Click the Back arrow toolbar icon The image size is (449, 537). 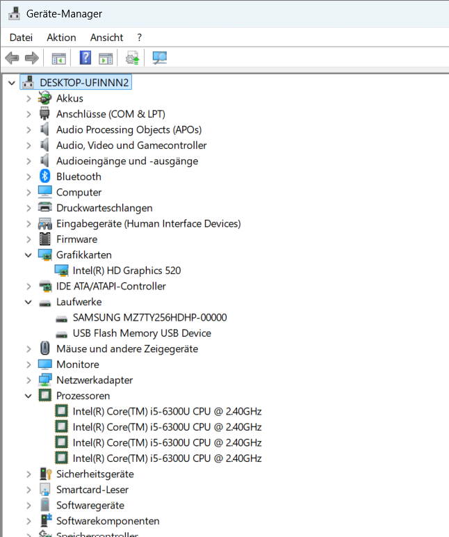pyautogui.click(x=12, y=58)
